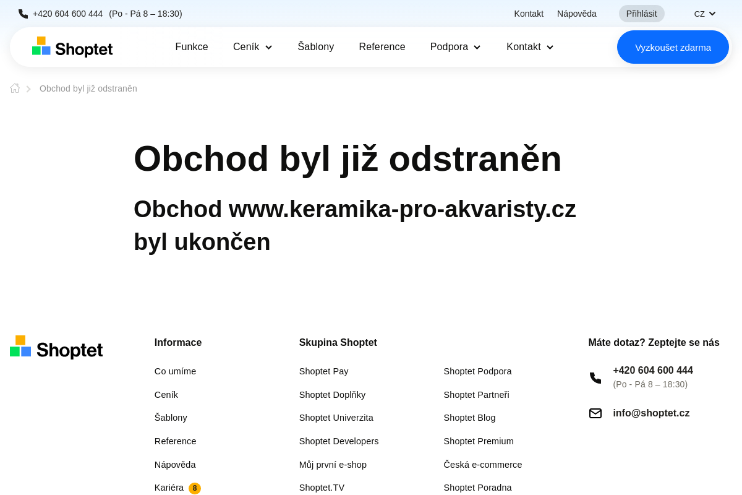Open Shoptet.TV link
This screenshot has width=742, height=495.
[322, 488]
